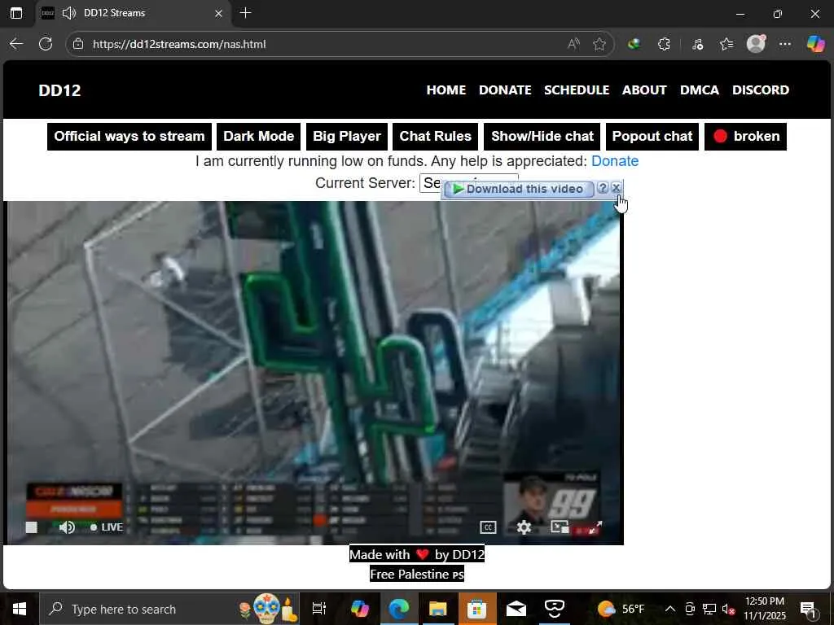Open the download bar help question mark
The image size is (834, 625).
coord(602,188)
